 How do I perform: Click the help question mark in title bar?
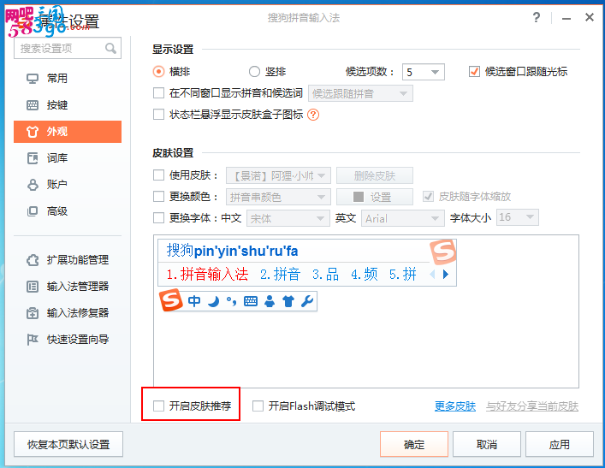click(537, 17)
